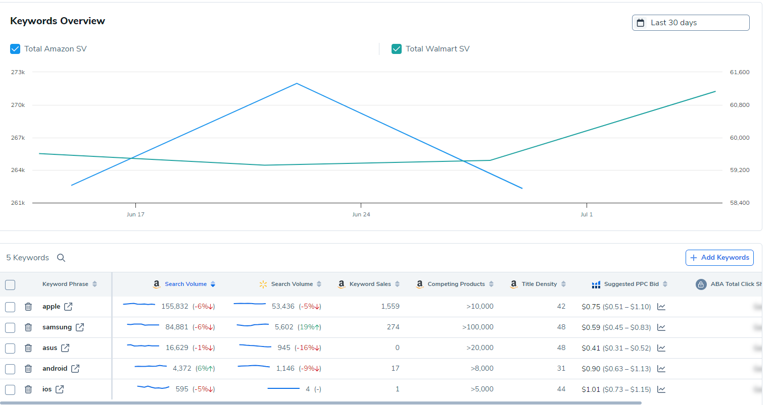
Task: Check the asus row checkbox
Action: [10, 348]
